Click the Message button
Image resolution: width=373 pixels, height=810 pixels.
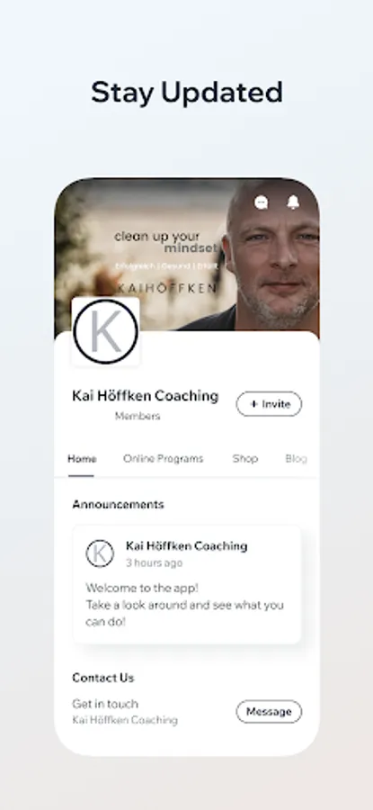(269, 712)
